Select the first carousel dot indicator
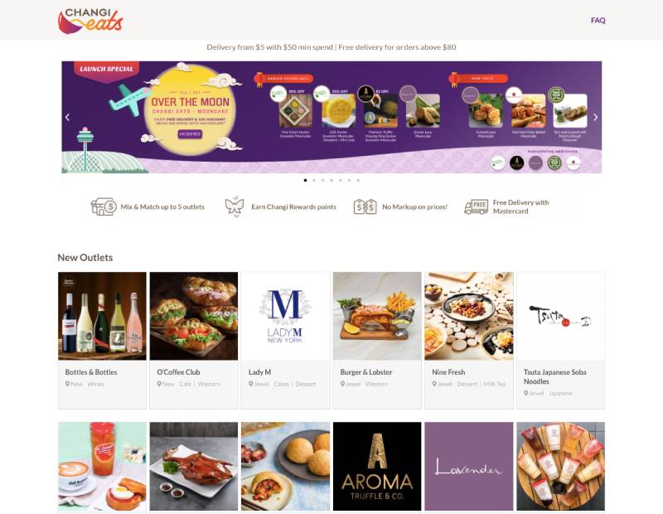 (305, 180)
